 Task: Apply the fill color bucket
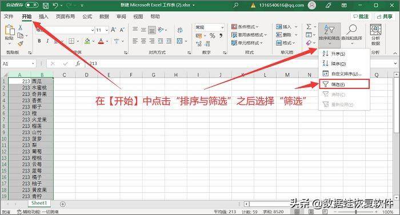click(87, 40)
